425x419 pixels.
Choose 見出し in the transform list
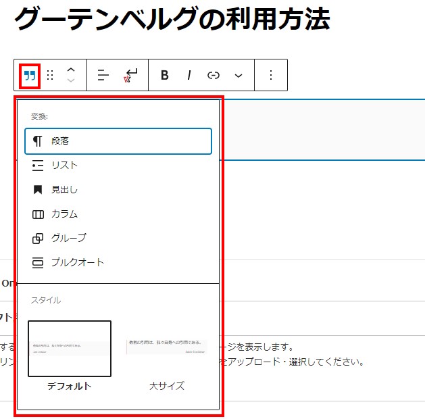[x=64, y=190]
